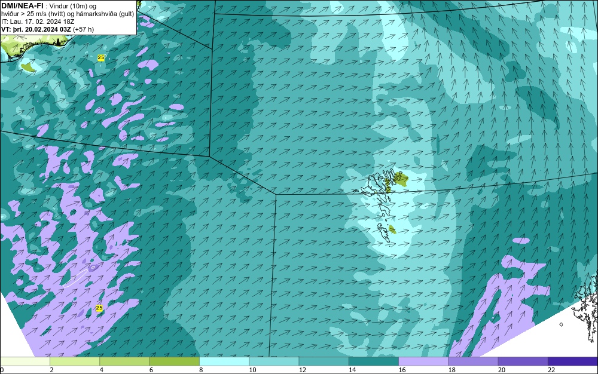
Task: Pick the light turquoise 10–12 m/s legend swatch
Action: [x=274, y=361]
